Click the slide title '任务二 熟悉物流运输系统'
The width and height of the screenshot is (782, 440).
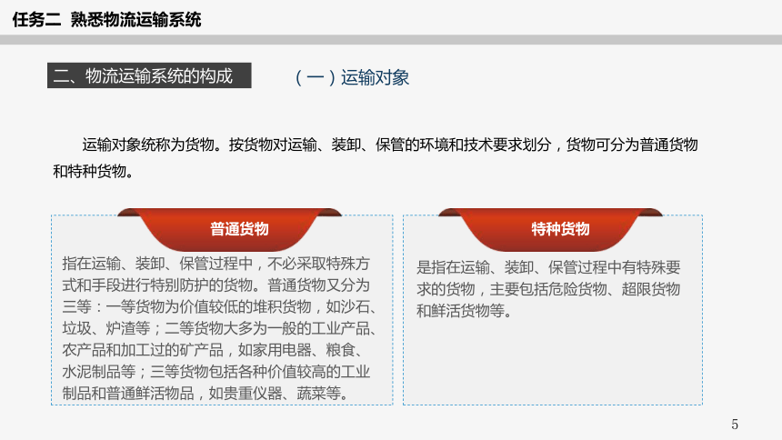pos(106,19)
